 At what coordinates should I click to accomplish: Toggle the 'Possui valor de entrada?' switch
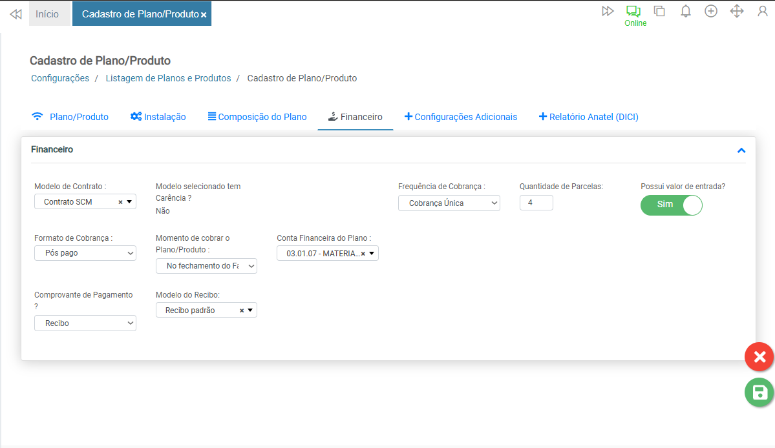click(x=671, y=205)
